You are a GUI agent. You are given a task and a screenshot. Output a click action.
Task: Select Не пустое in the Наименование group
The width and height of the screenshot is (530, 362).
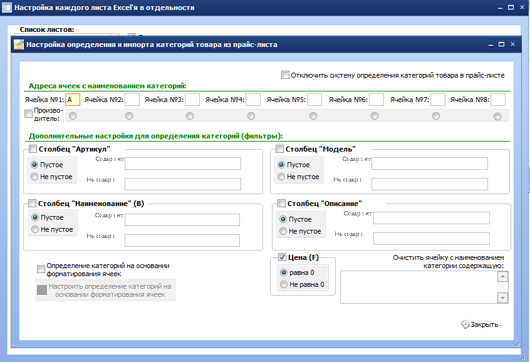click(35, 229)
